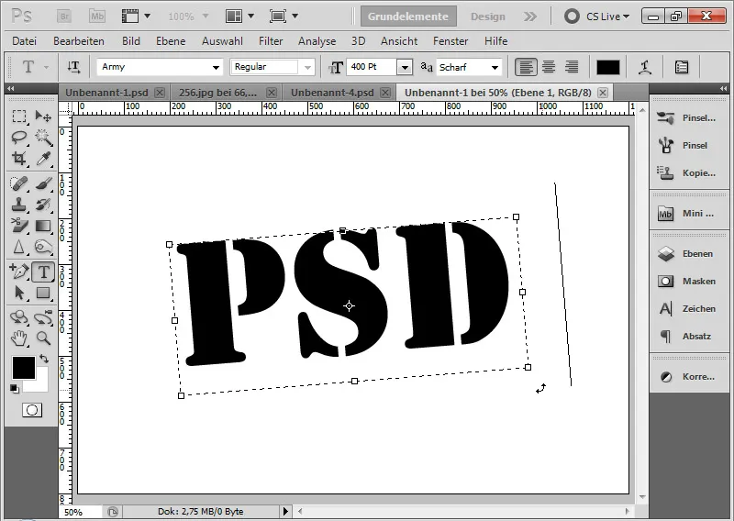Select the Eraser tool
The width and height of the screenshot is (734, 521).
pyautogui.click(x=19, y=226)
